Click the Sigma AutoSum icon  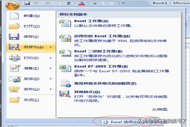point(69,3)
